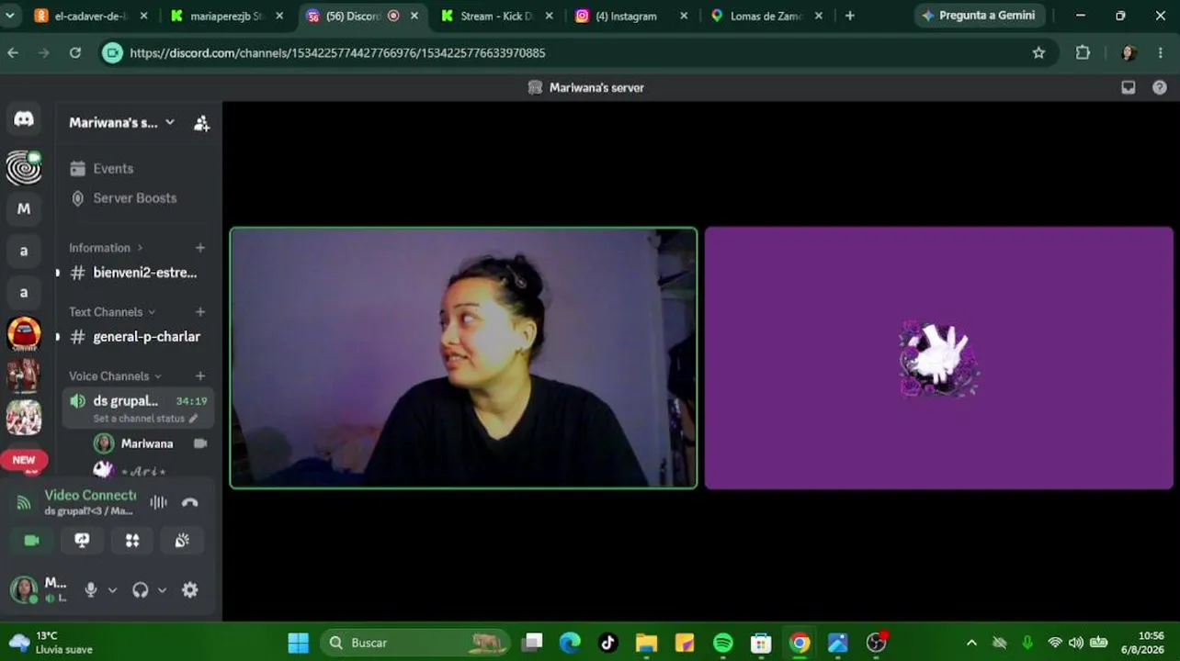
Task: Open a new browser tab
Action: (849, 16)
